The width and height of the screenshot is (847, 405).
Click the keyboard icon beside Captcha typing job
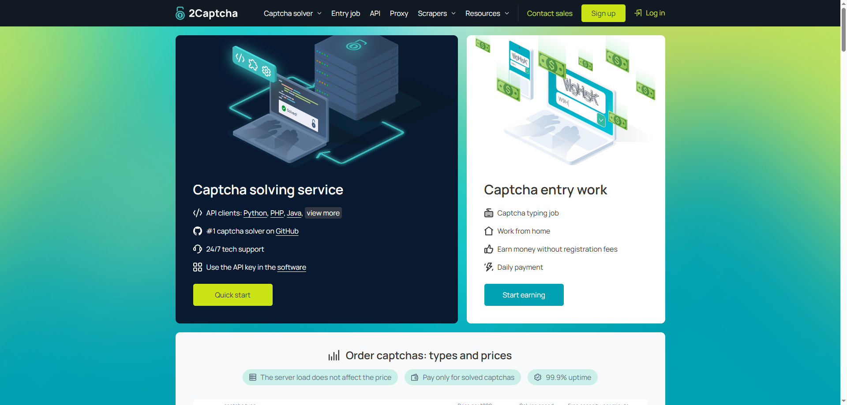pos(489,213)
